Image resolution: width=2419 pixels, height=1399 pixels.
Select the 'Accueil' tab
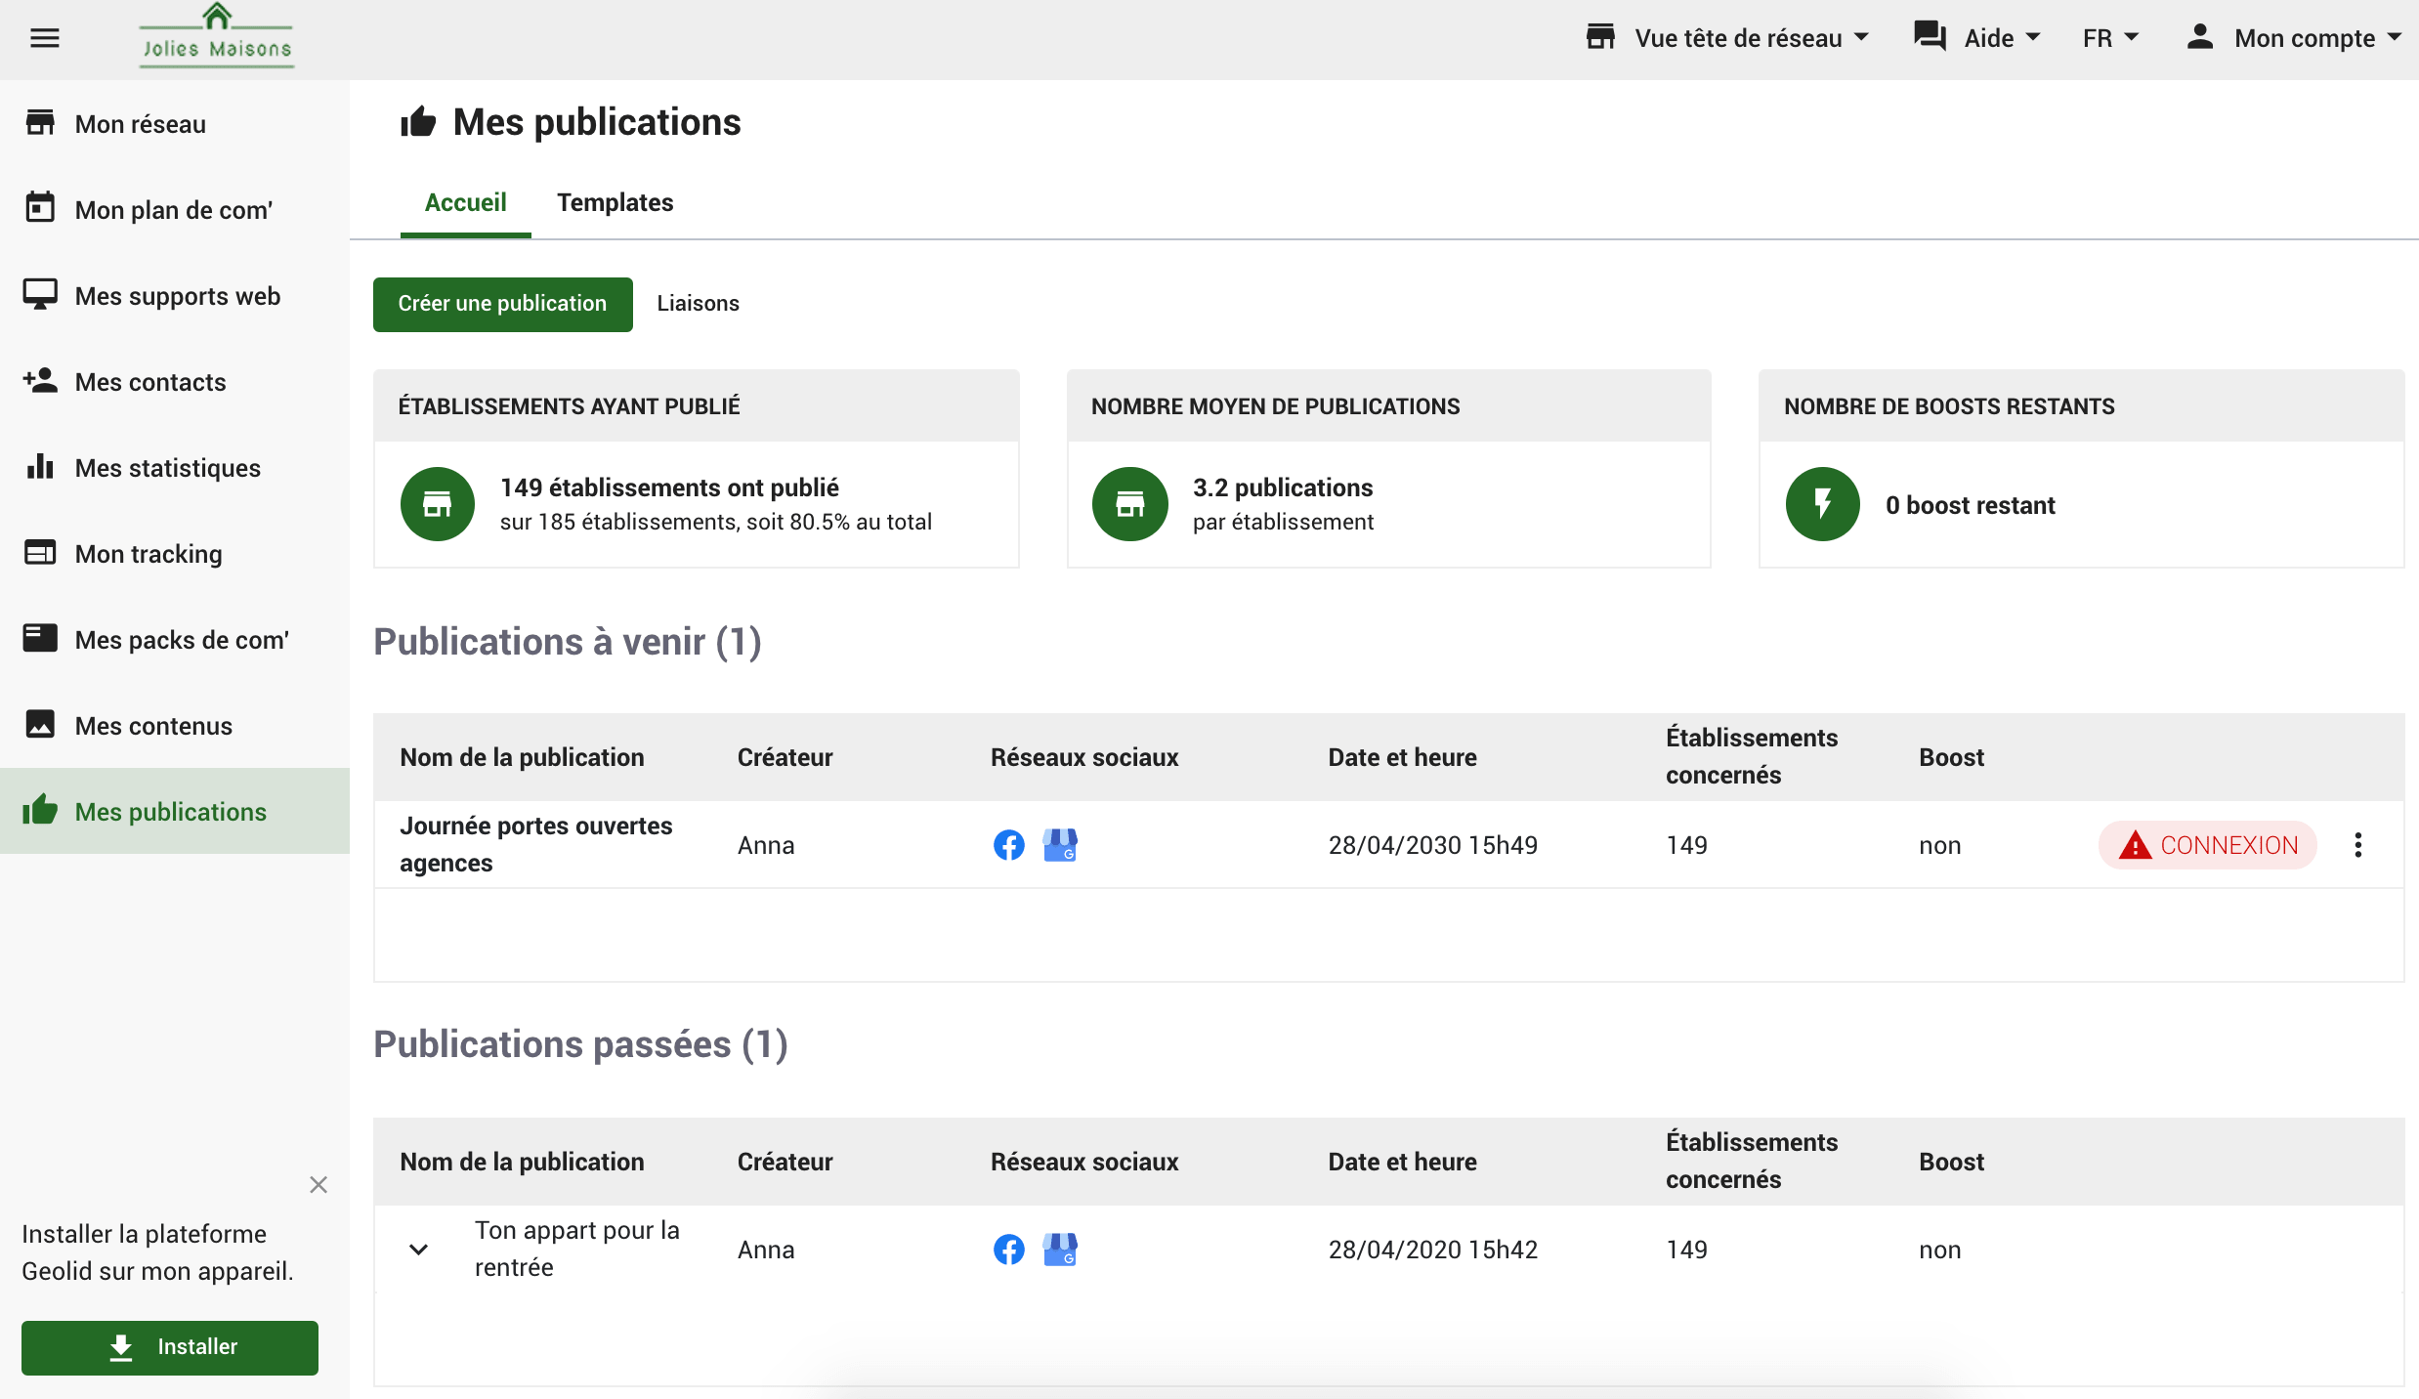pyautogui.click(x=464, y=203)
